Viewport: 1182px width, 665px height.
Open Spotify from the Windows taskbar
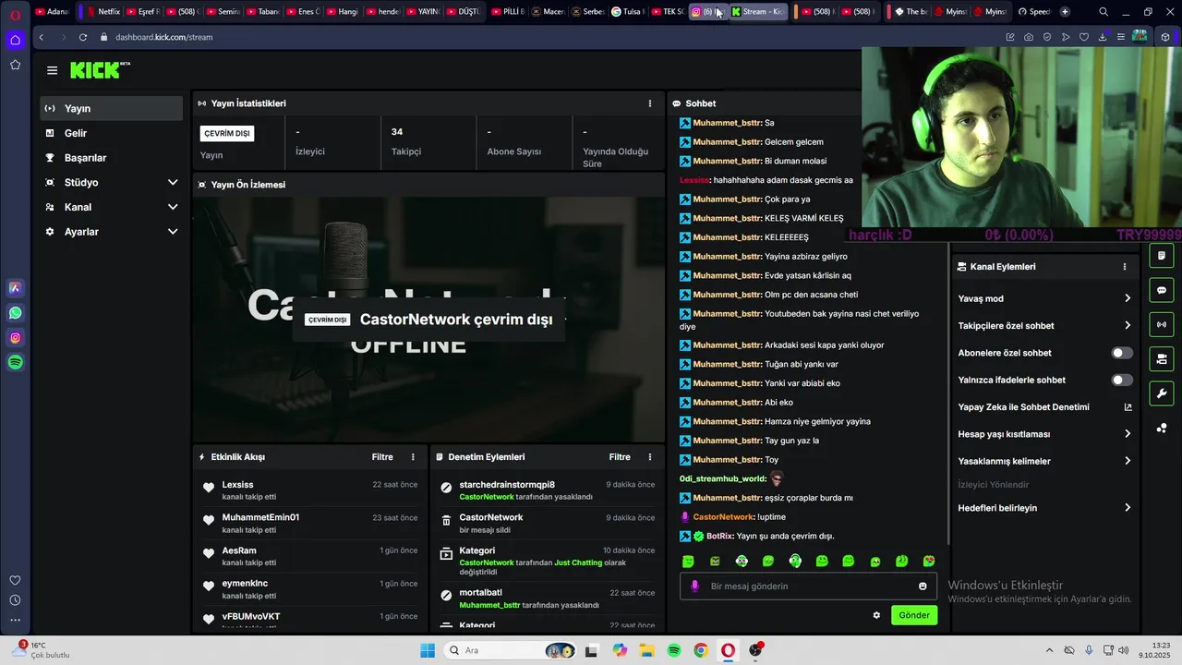pos(674,650)
